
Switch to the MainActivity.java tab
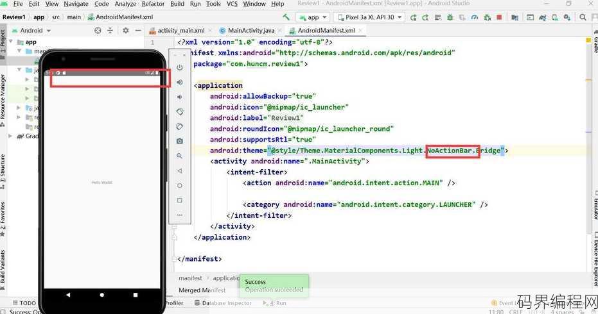[x=251, y=31]
